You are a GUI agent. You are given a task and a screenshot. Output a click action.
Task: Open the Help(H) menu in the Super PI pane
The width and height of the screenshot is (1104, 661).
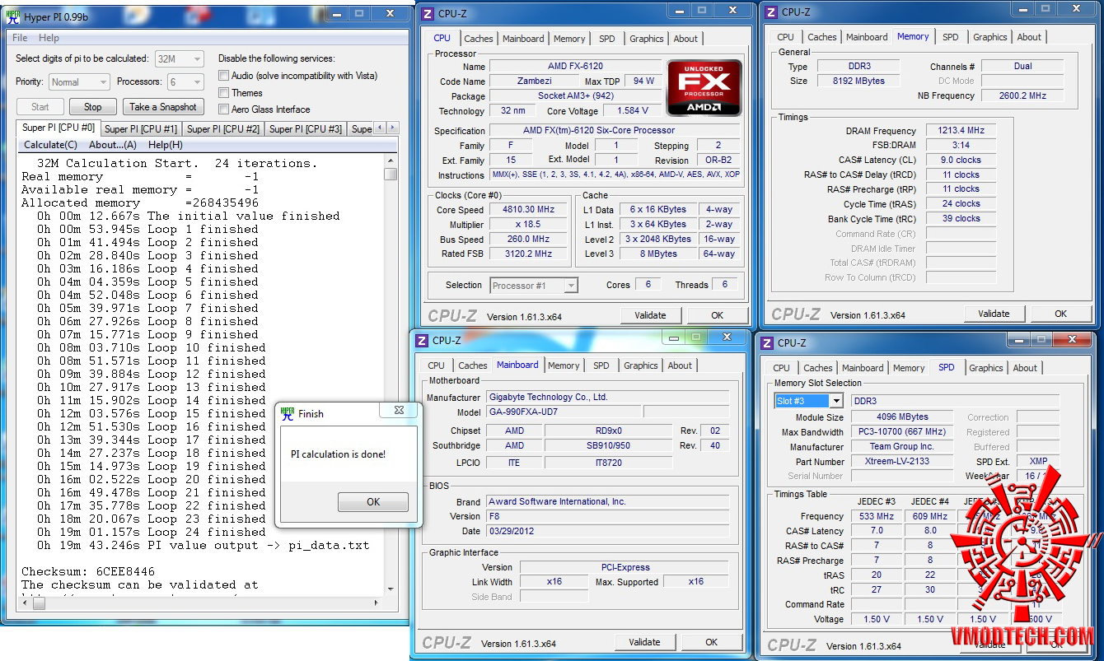[166, 145]
